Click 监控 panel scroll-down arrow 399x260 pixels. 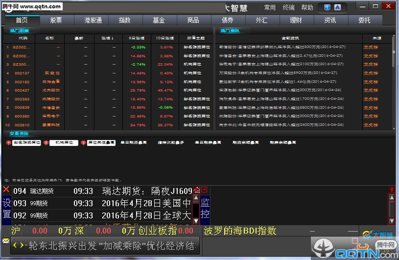[392, 221]
